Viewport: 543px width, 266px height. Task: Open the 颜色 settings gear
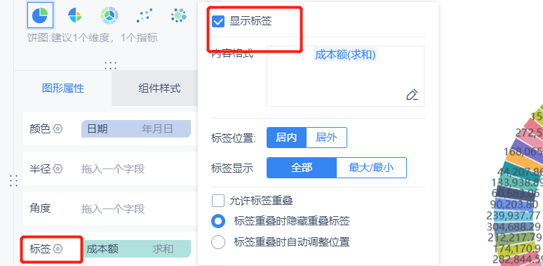pos(58,129)
